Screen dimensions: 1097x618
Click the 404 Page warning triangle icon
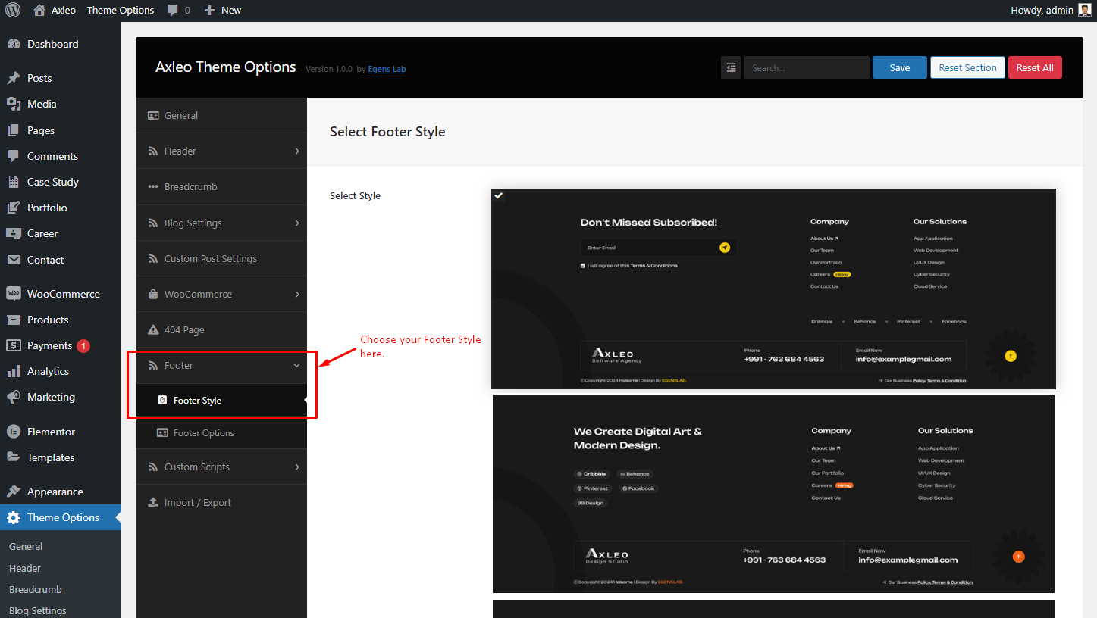[x=153, y=330]
